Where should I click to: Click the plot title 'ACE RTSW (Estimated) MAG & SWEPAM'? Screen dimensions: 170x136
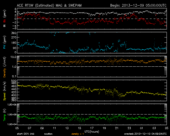(49, 5)
